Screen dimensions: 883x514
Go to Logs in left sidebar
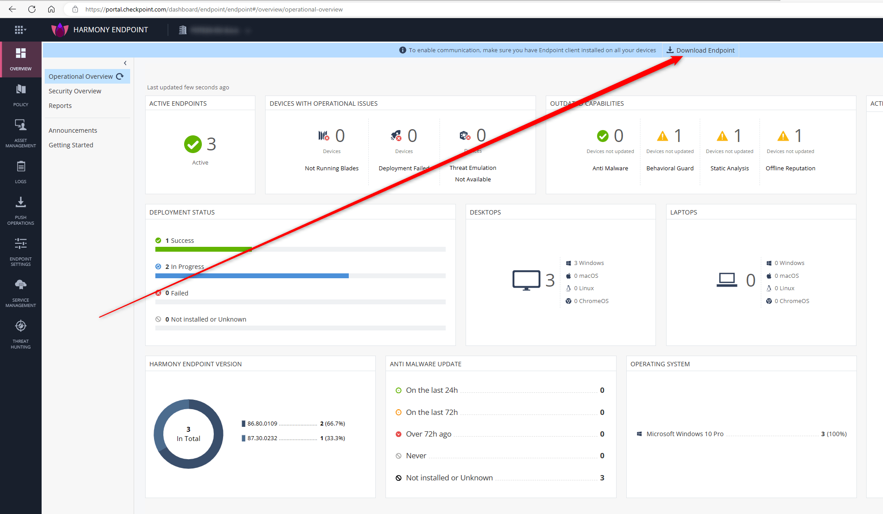tap(20, 172)
